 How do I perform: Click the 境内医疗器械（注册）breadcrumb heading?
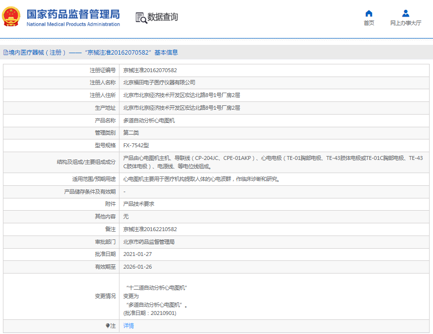37,53
